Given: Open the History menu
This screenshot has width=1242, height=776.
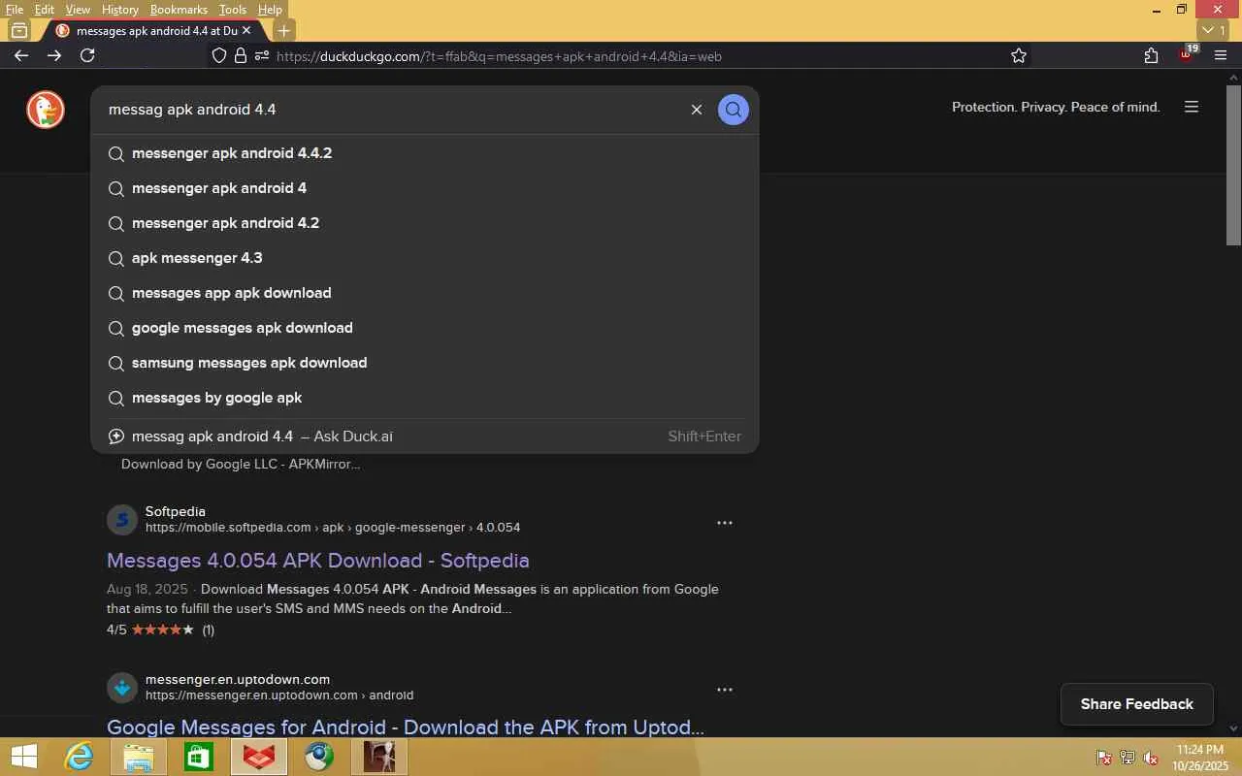Looking at the screenshot, I should pos(120,9).
